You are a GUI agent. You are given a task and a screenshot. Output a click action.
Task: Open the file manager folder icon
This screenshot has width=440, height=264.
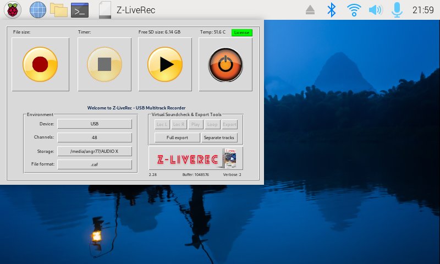click(x=59, y=10)
